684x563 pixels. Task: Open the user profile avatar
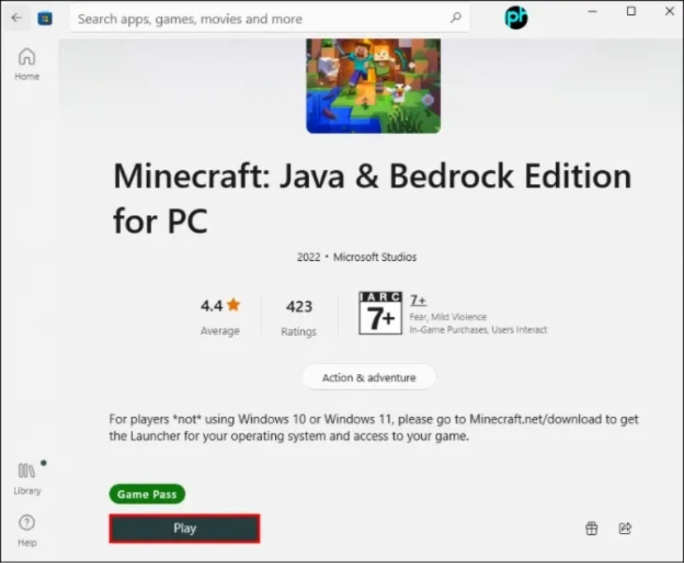click(516, 17)
